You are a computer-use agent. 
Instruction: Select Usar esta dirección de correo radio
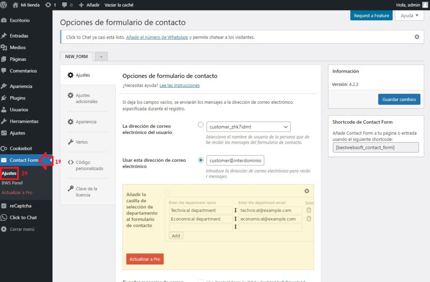point(201,160)
